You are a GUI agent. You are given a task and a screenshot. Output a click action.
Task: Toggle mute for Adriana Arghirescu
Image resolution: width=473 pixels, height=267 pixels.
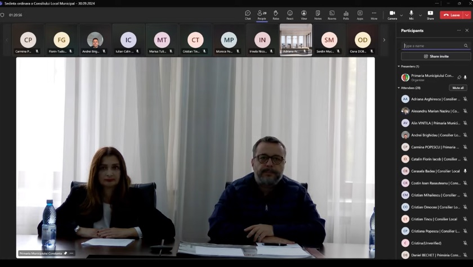click(465, 99)
